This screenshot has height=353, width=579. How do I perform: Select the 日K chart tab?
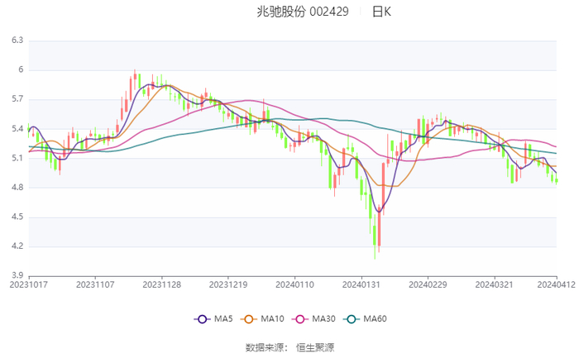[x=381, y=12]
